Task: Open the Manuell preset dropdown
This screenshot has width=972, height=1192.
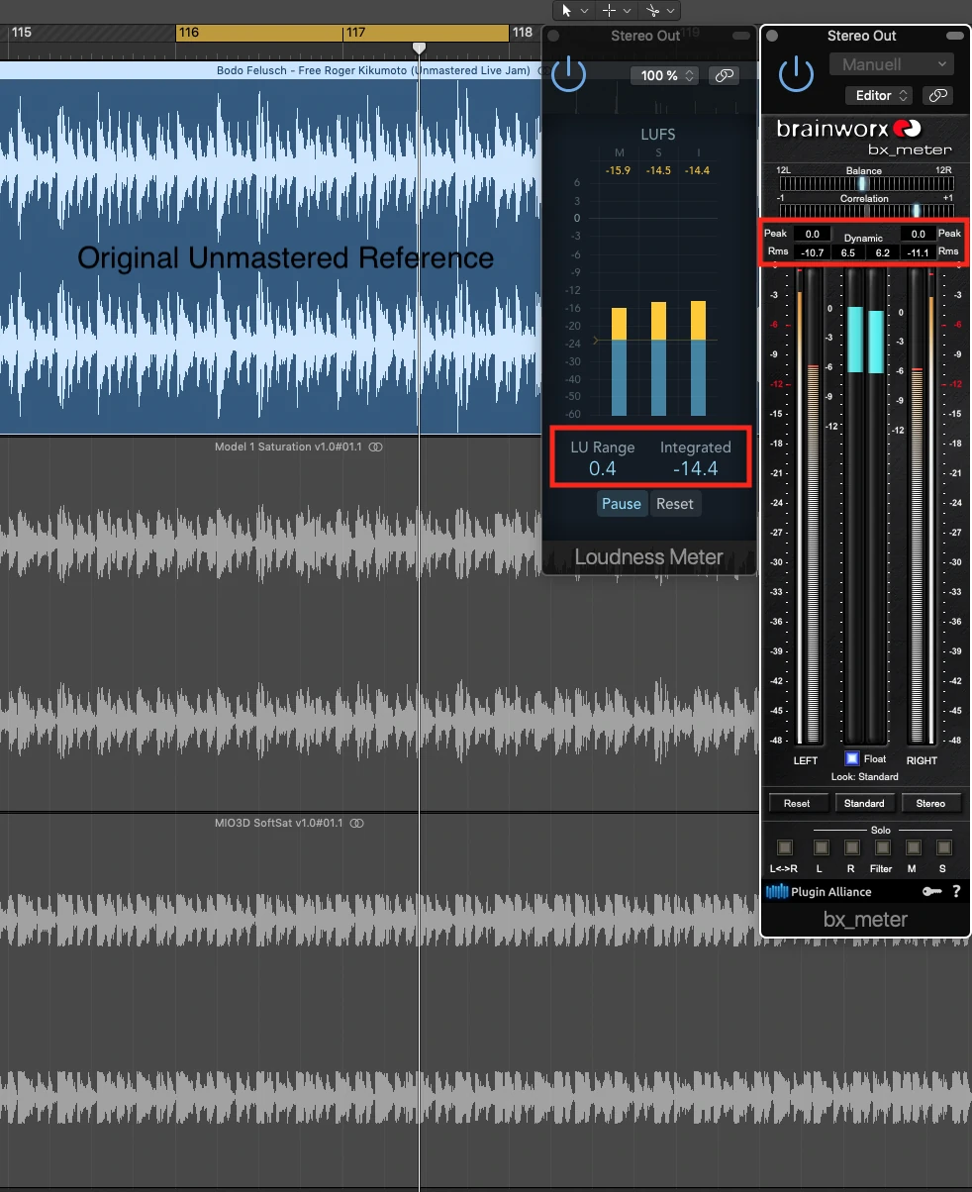Action: coord(892,64)
